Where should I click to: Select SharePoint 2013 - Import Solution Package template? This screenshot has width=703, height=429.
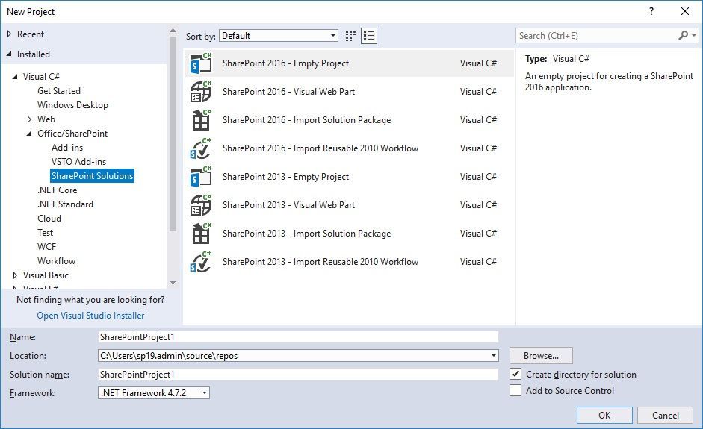tap(349, 234)
